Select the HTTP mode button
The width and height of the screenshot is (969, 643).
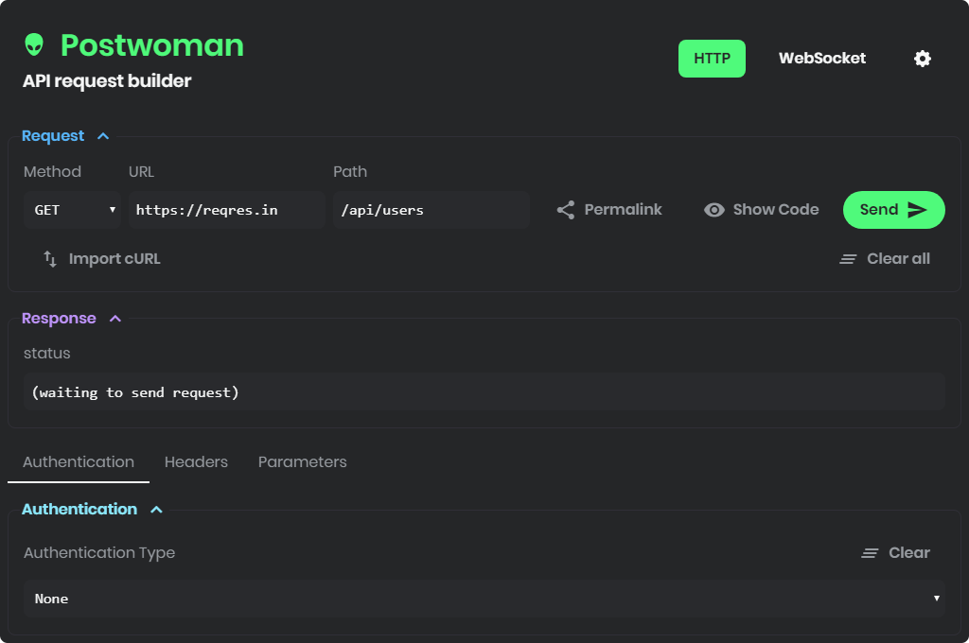tap(712, 58)
